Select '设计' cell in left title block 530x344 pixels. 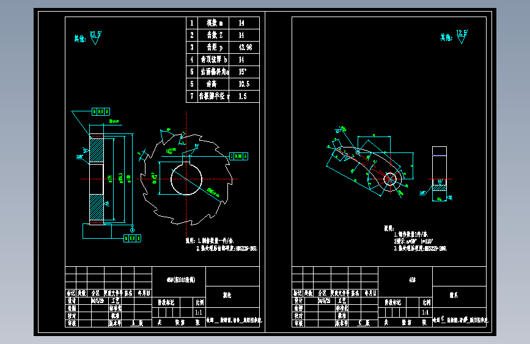(72, 301)
